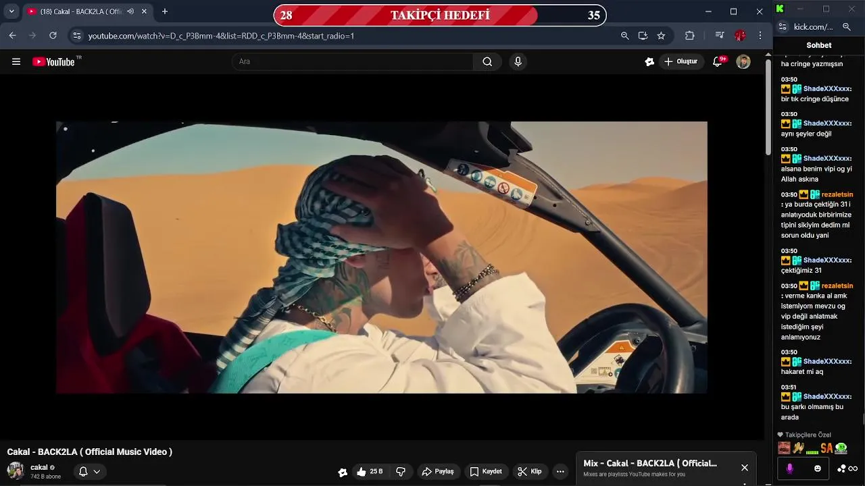Screen dimensions: 865x486
Task: Click the YouTube search magnifier button
Action: (487, 61)
